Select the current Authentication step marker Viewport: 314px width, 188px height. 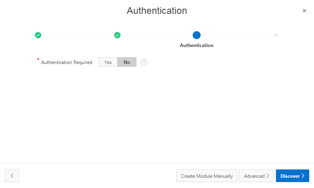click(197, 35)
